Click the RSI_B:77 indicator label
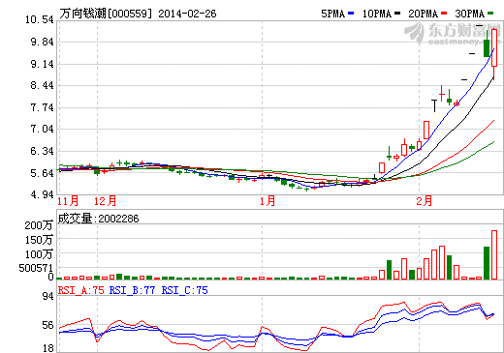504x353 pixels. click(x=132, y=290)
